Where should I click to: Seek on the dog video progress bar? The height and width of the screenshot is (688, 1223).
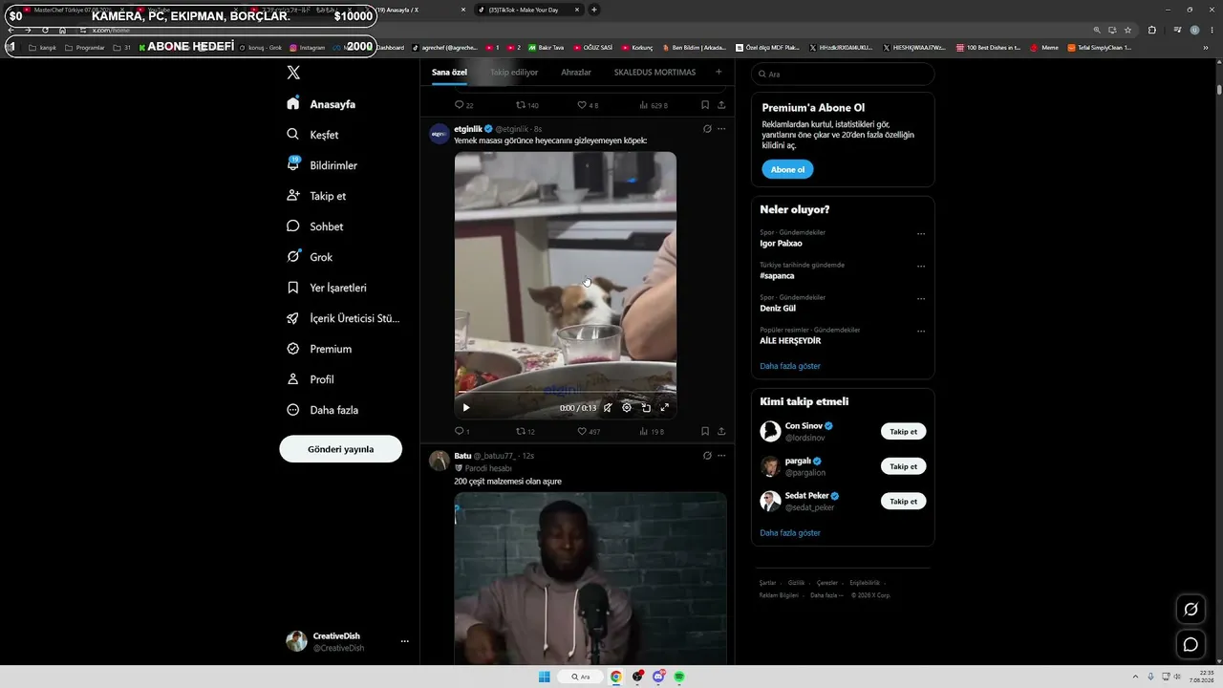566,392
